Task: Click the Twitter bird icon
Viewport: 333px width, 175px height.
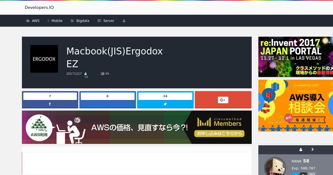Action: click(165, 104)
